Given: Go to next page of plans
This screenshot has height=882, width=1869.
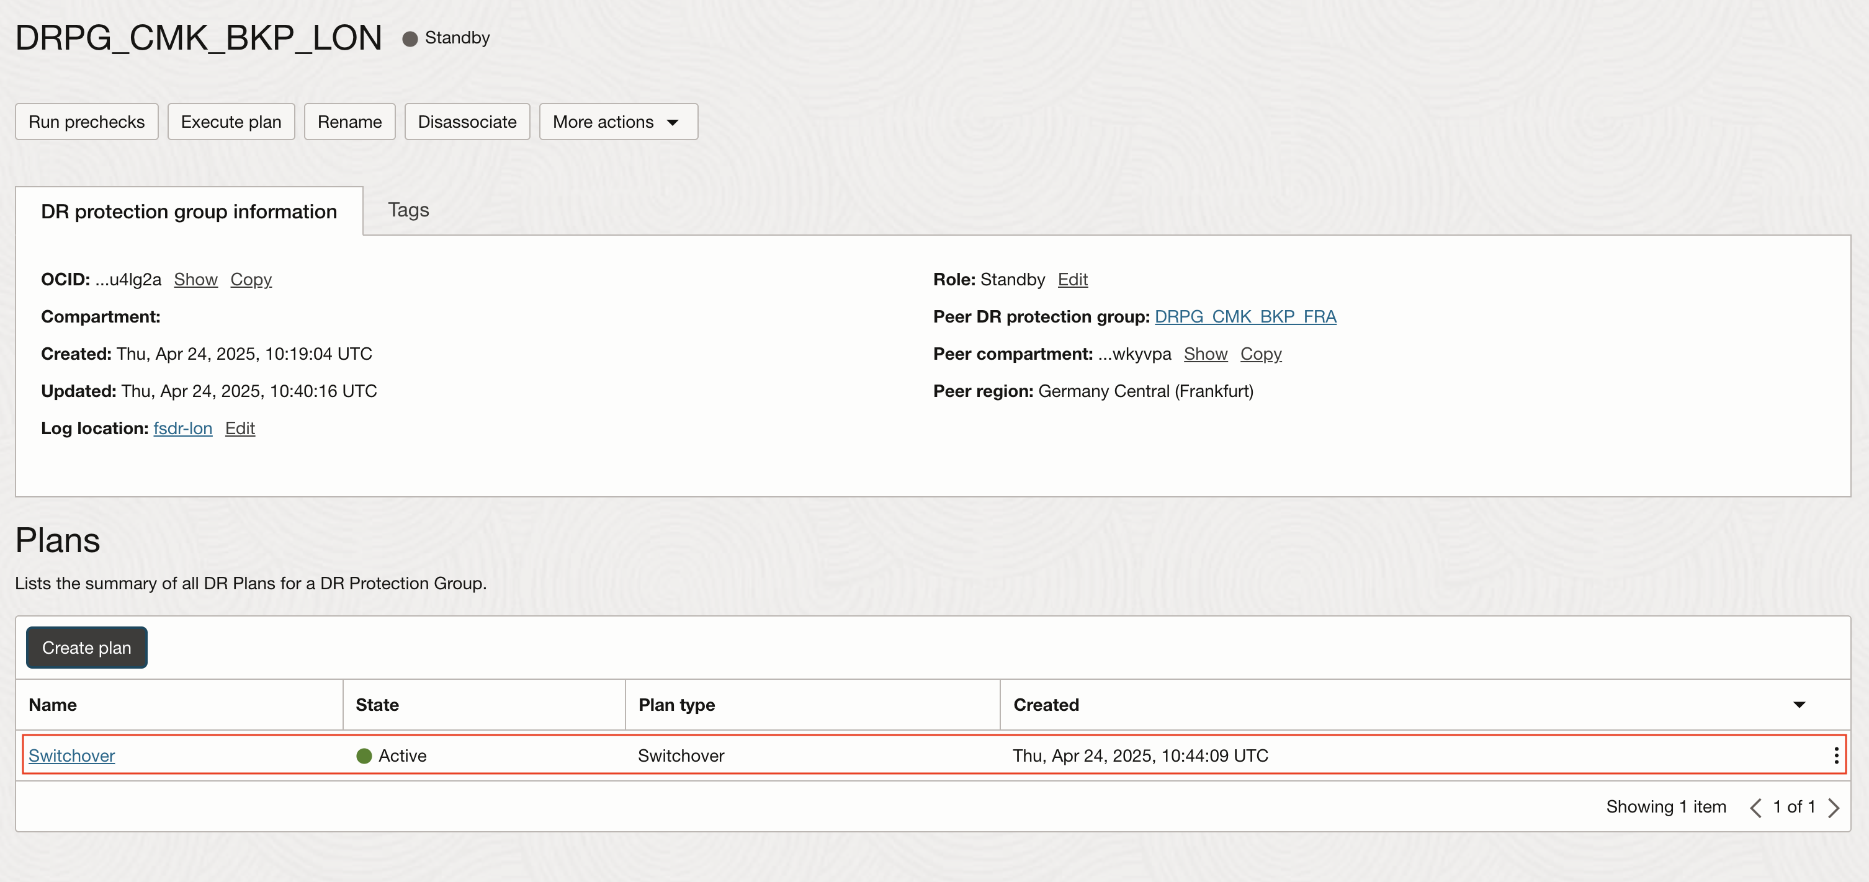Looking at the screenshot, I should pyautogui.click(x=1834, y=808).
